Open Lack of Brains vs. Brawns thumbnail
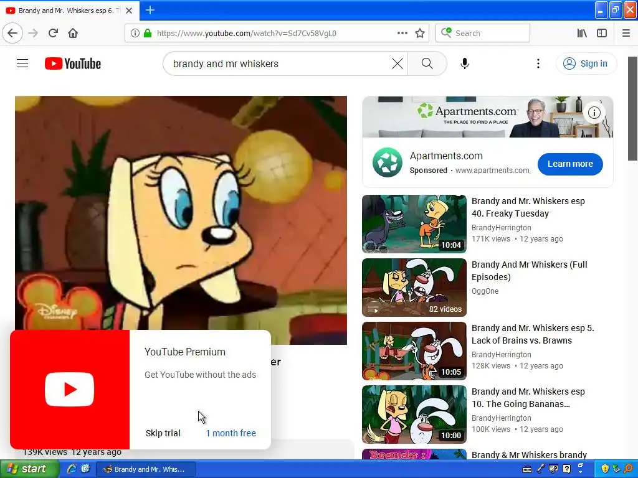The image size is (638, 478). pos(414,351)
